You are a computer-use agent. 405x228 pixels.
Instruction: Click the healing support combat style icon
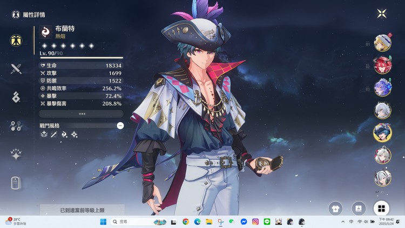point(44,134)
